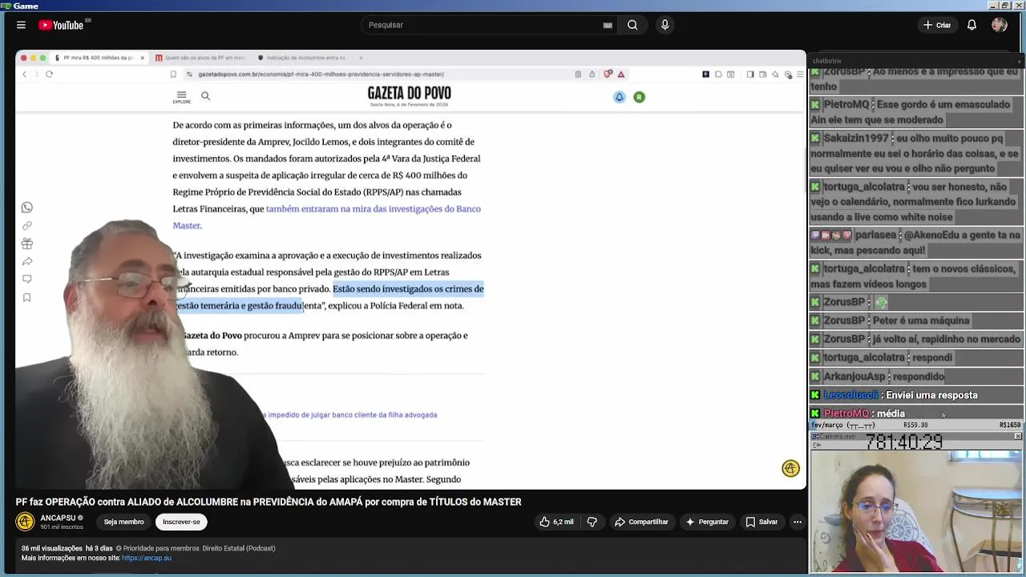
Task: Open Gazeta notifications blue bell
Action: coord(619,97)
